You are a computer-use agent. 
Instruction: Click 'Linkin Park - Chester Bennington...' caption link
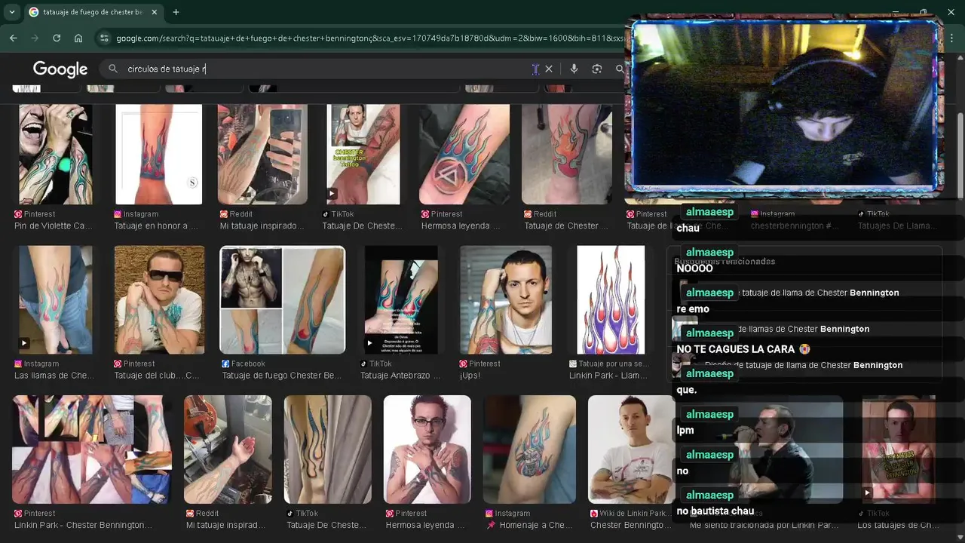(83, 525)
